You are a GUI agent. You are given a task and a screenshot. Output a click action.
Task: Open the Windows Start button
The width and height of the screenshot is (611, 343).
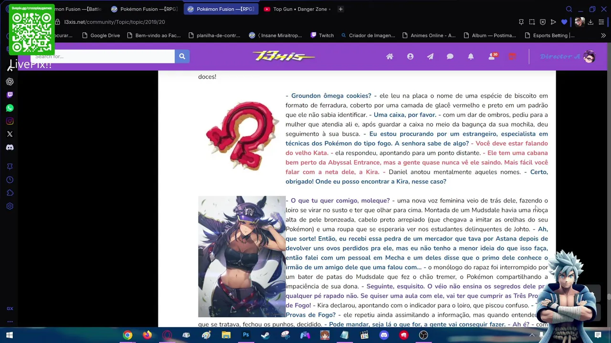[x=9, y=335]
